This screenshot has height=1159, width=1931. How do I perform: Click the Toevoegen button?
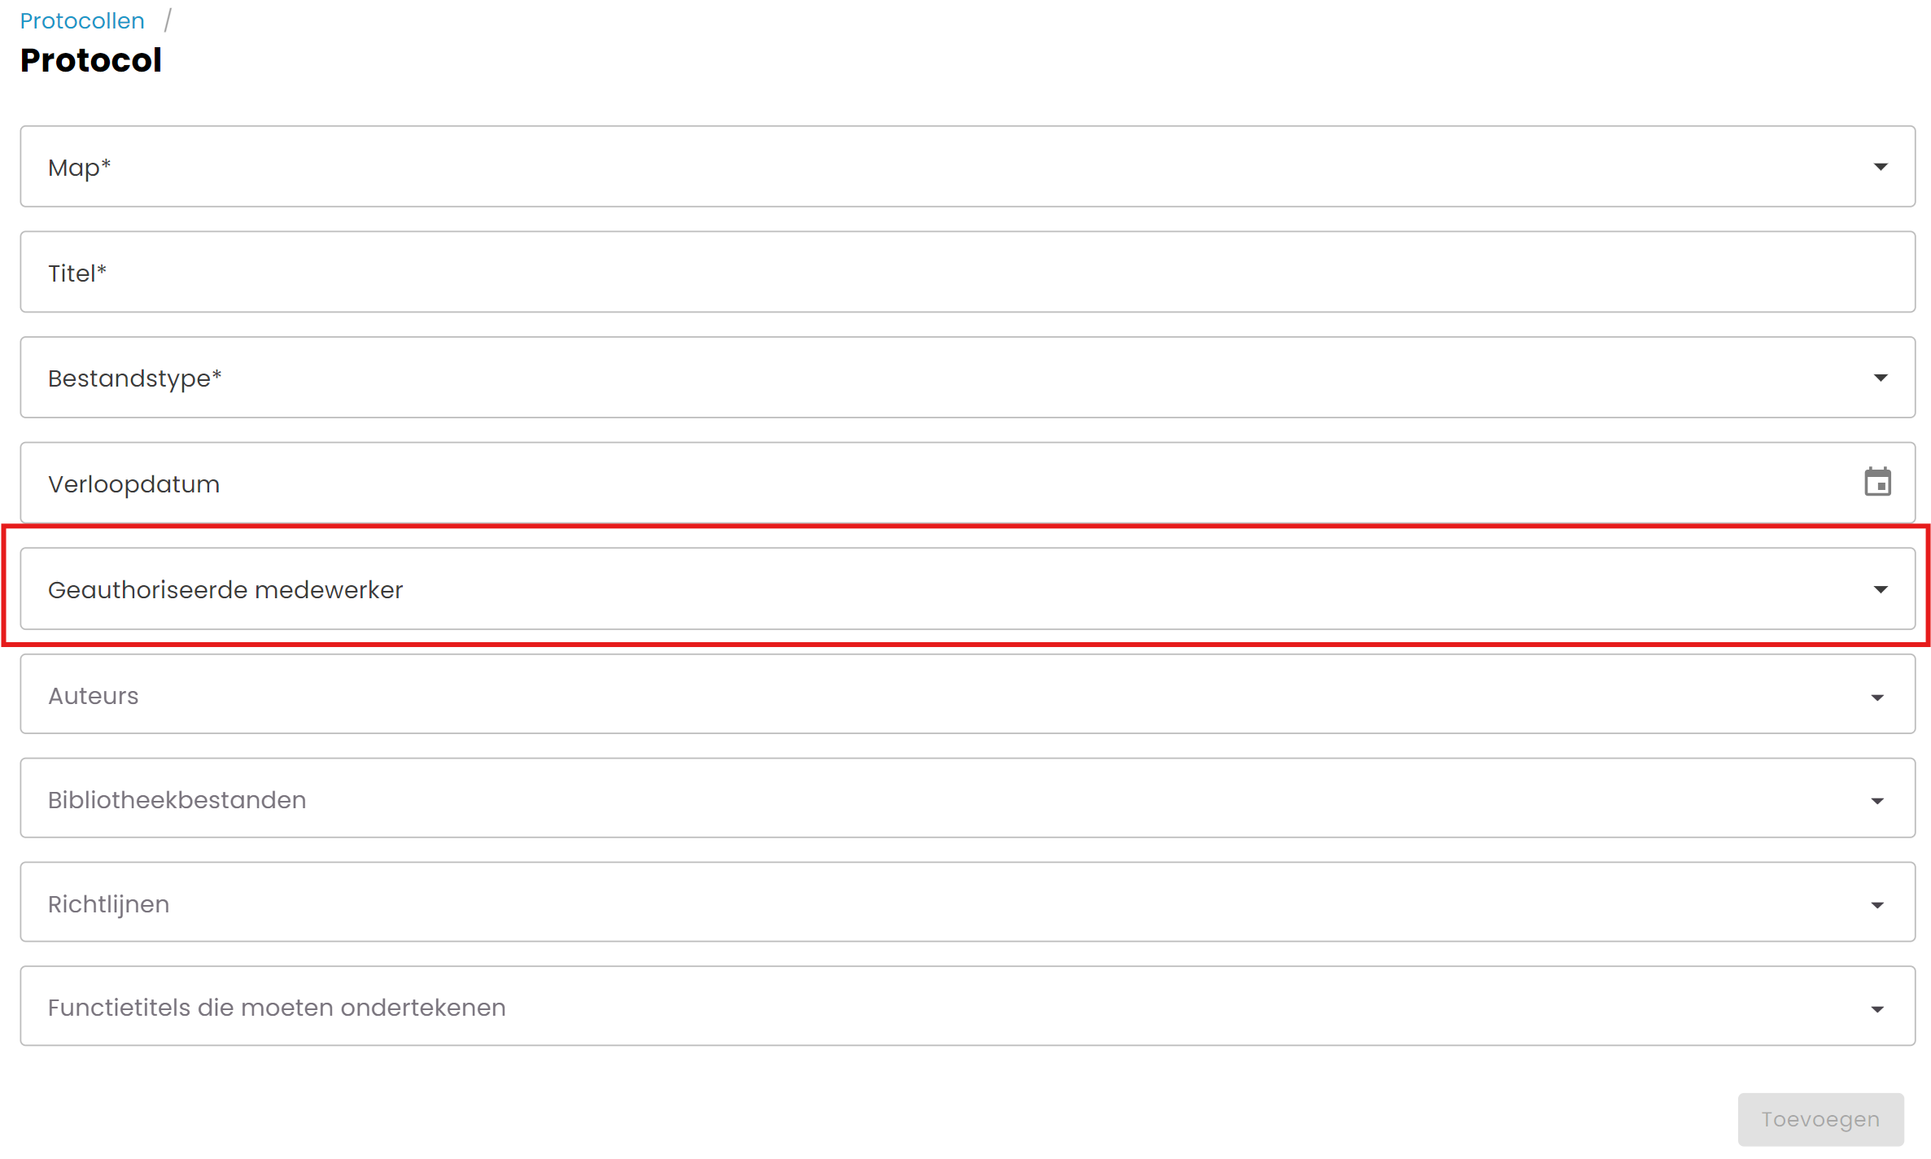[1820, 1119]
